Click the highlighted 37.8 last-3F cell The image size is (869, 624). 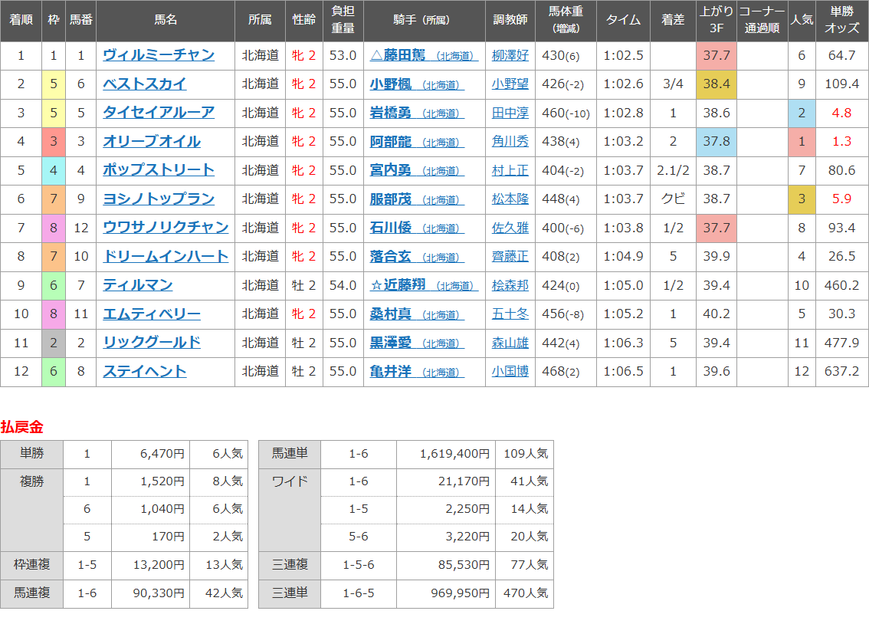click(716, 142)
